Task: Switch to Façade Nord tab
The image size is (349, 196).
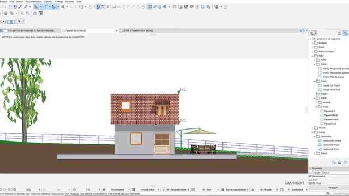Action: tap(89, 30)
